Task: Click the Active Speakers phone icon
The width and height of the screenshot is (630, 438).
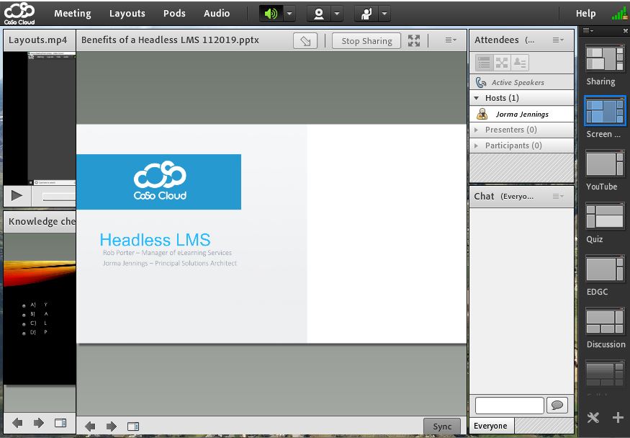Action: click(481, 82)
